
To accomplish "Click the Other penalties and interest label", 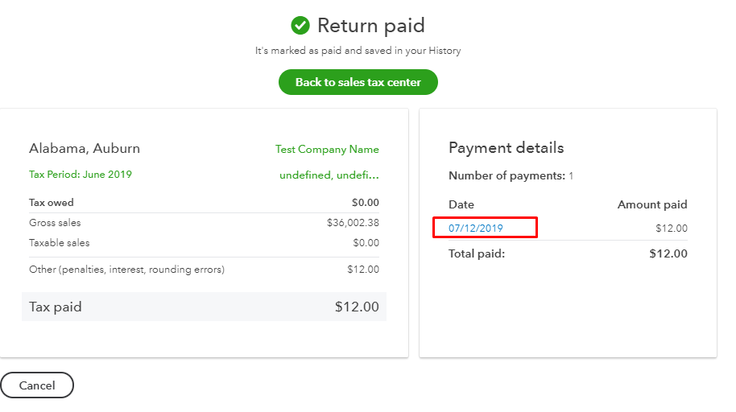I will coord(126,270).
